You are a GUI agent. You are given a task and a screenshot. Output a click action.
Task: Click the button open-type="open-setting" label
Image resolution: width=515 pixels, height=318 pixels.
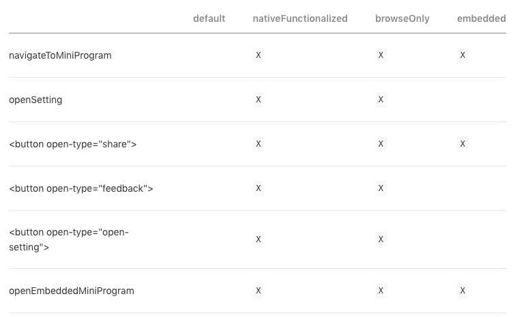point(69,240)
